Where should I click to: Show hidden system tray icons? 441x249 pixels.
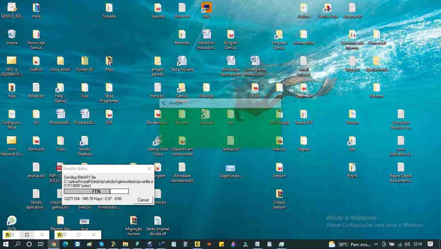pyautogui.click(x=376, y=244)
